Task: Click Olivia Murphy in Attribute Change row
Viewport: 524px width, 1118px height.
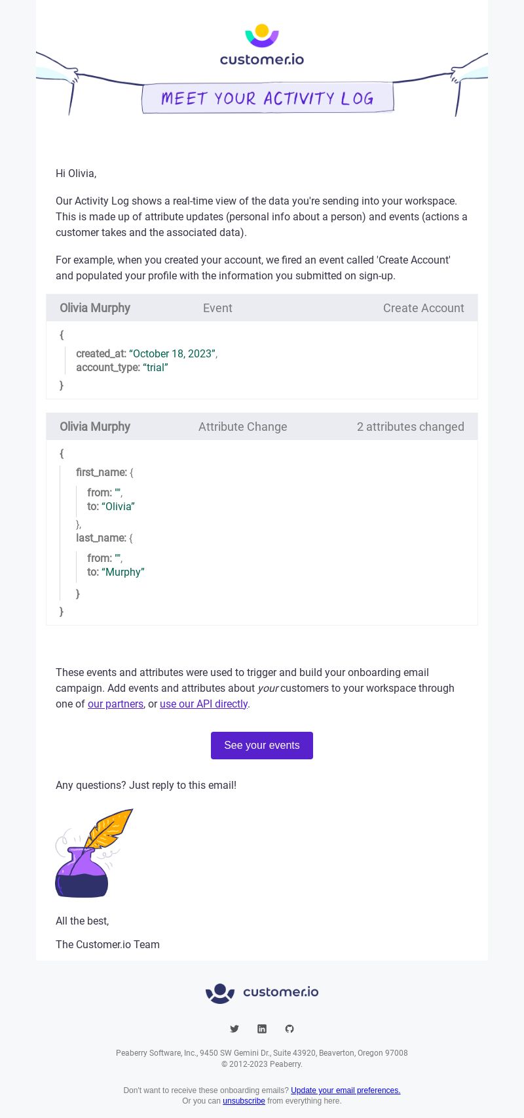Action: tap(95, 427)
